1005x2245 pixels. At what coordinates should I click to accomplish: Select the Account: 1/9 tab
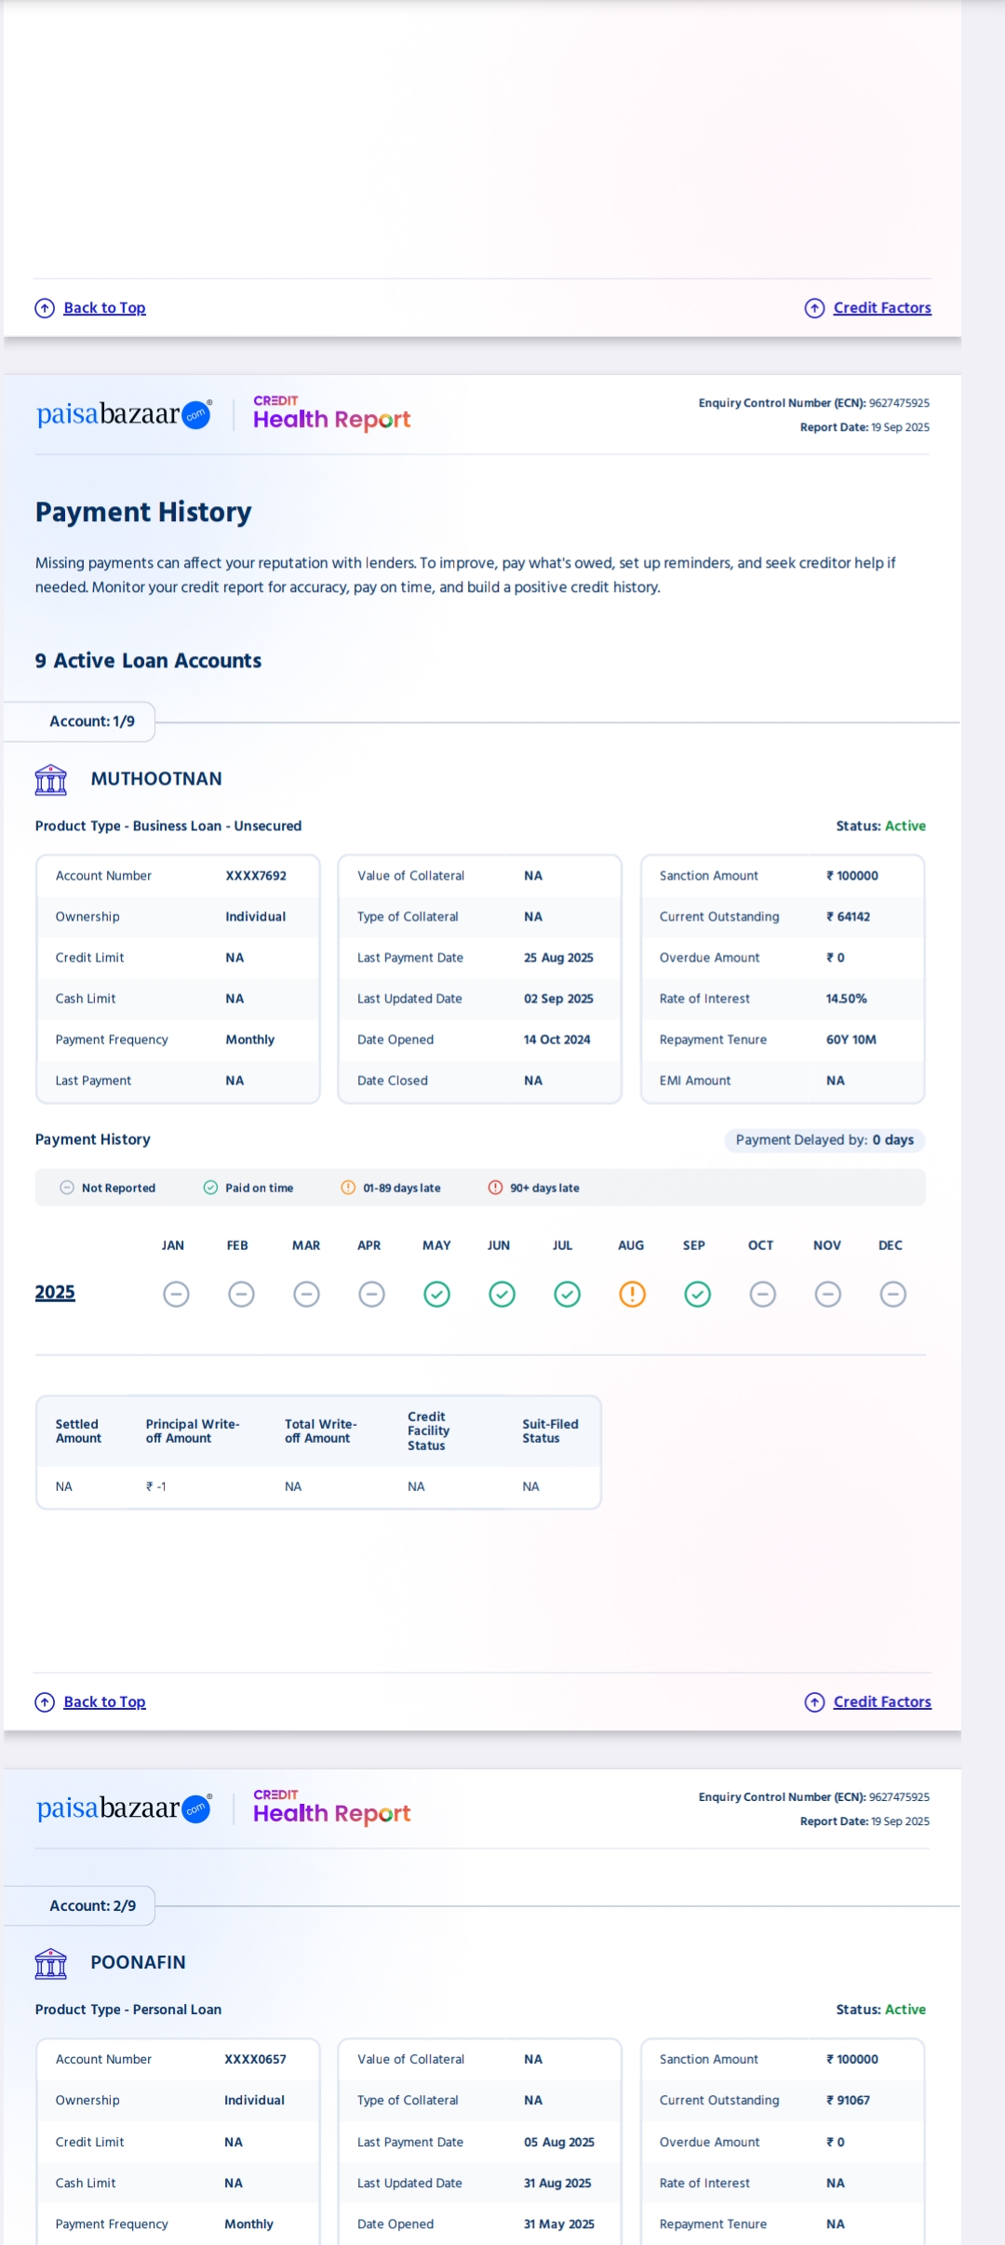[92, 721]
